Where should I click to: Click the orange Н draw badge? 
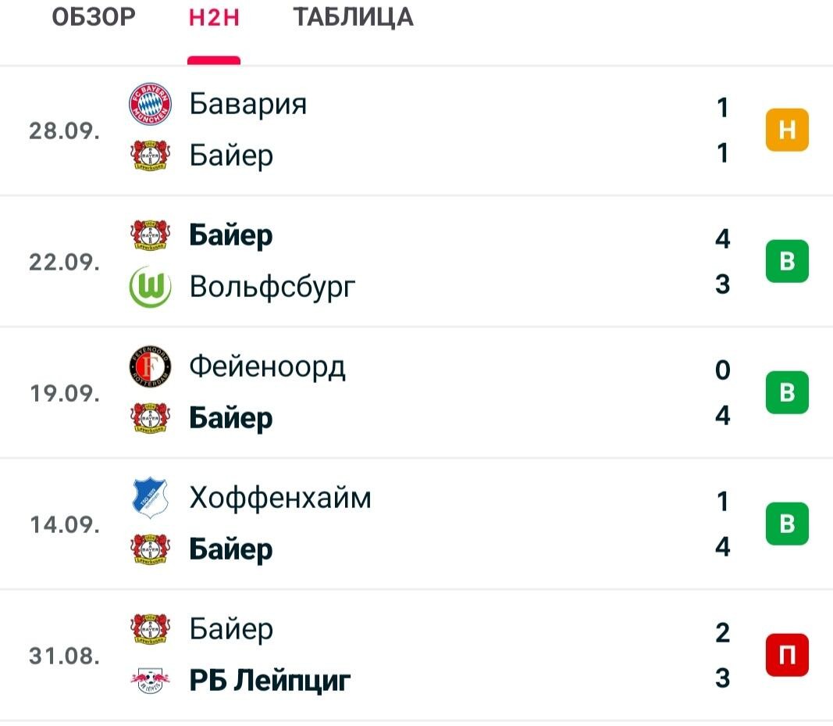click(x=787, y=130)
